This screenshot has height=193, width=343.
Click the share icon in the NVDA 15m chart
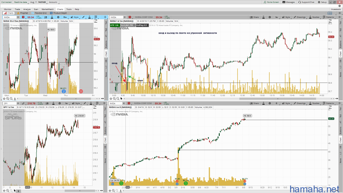[x=46, y=17]
